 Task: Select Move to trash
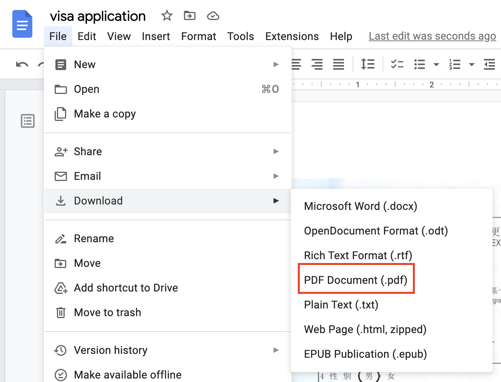[168, 312]
